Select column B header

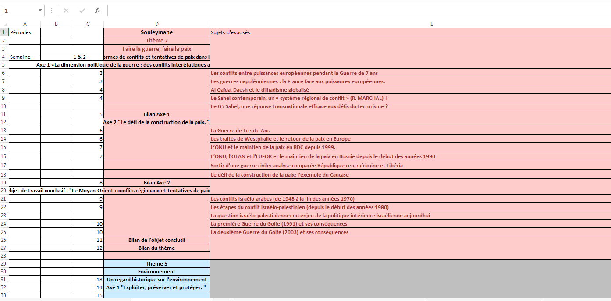pos(57,24)
